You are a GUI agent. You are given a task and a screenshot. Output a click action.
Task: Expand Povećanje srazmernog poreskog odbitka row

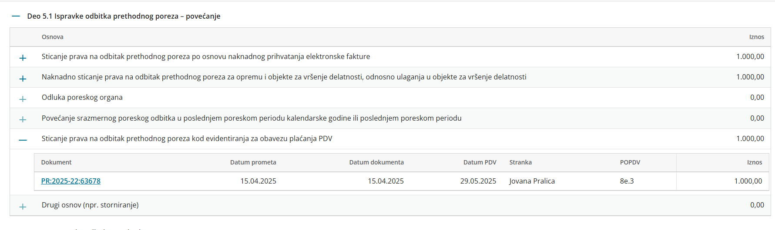[23, 119]
